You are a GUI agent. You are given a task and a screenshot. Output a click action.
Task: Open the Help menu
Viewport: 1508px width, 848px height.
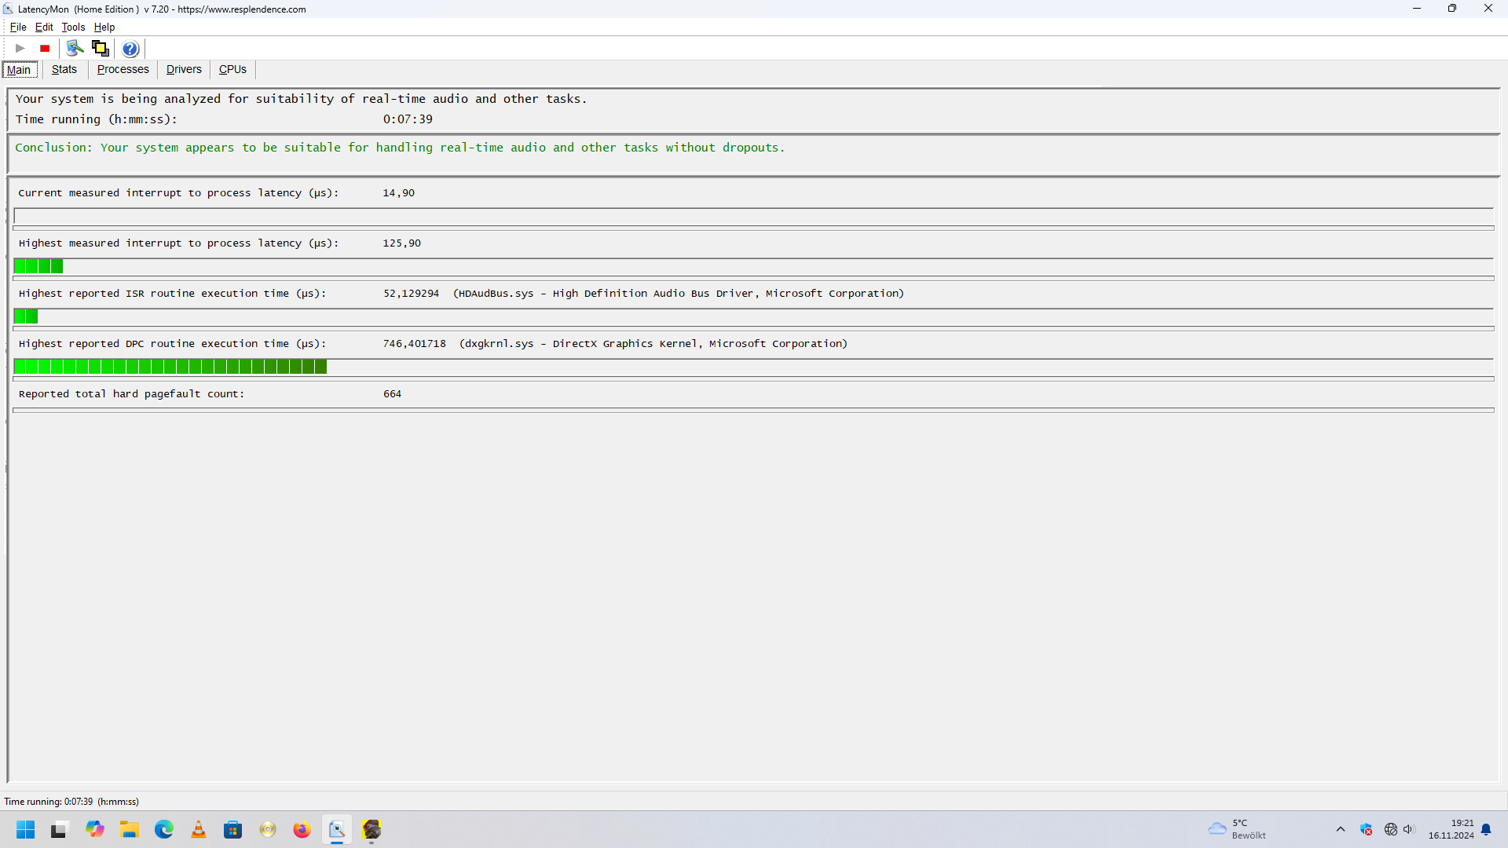[x=104, y=27]
